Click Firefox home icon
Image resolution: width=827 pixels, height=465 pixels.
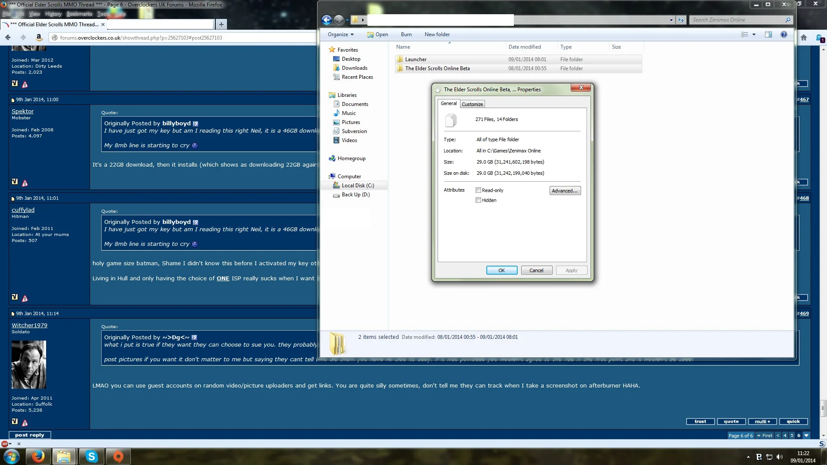[x=804, y=37]
